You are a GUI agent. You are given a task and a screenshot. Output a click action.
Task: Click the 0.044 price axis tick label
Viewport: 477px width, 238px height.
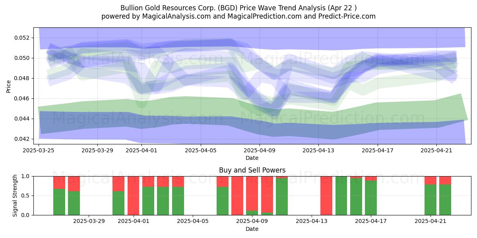tap(21, 119)
